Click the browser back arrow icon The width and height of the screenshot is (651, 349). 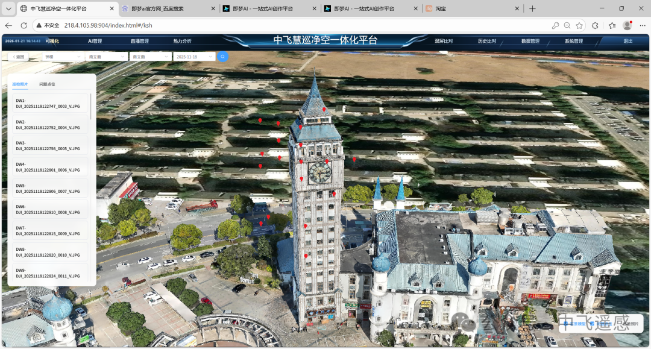pyautogui.click(x=8, y=25)
